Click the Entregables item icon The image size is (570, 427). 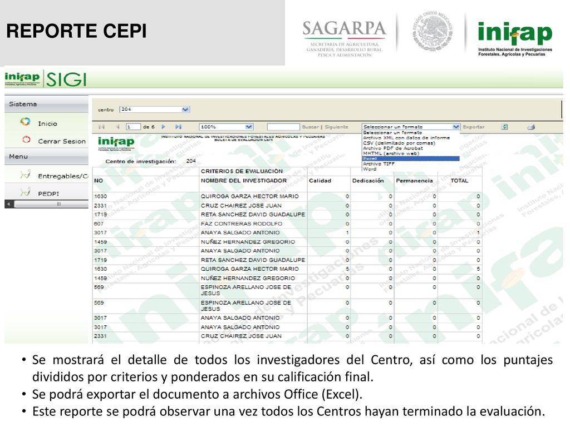[x=25, y=175]
